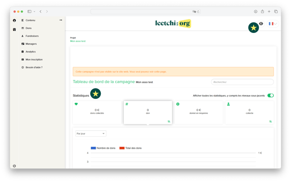The height and width of the screenshot is (182, 291).
Task: Click the Mon asso test project link
Action: click(x=78, y=41)
